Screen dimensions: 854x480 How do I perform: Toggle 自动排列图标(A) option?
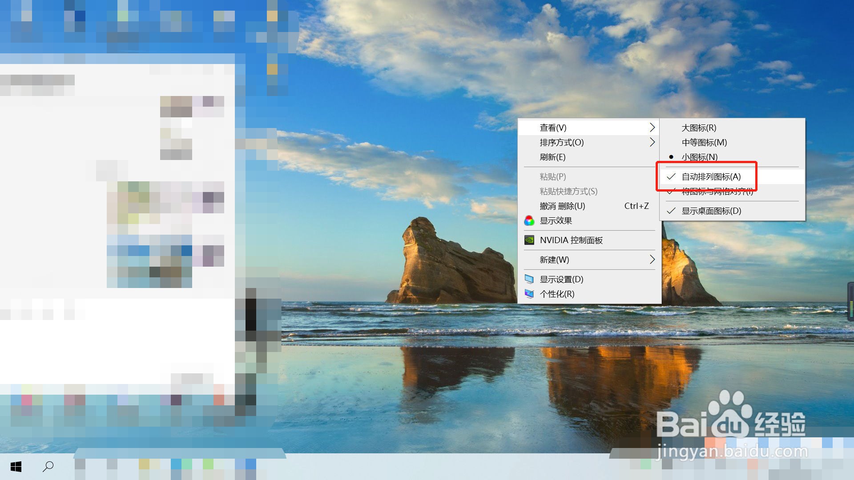point(711,176)
